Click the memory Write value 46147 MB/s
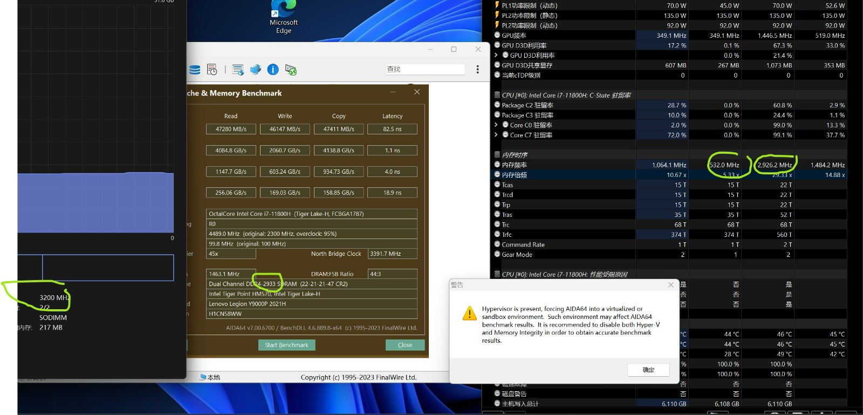Screen dimensions: 863x415 [285, 129]
